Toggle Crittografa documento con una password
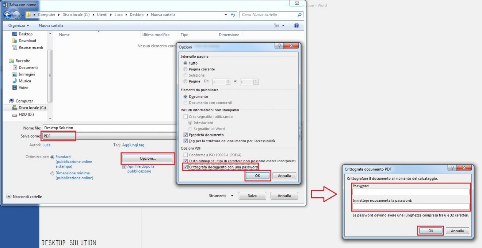 pos(185,167)
